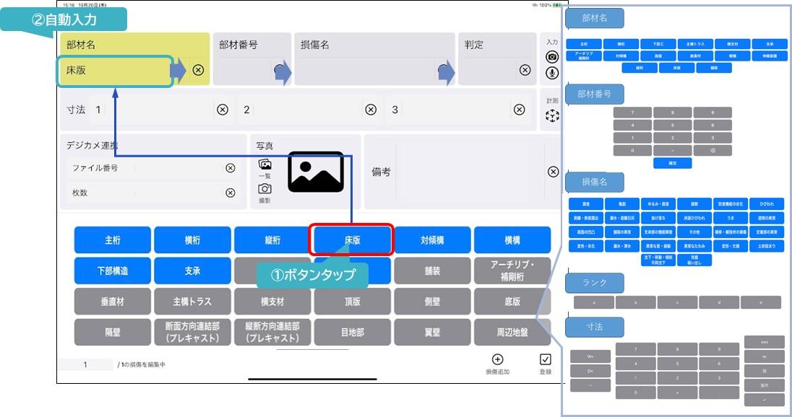Image resolution: width=792 pixels, height=417 pixels.
Task: Choose the gray 目地部 button
Action: click(x=352, y=333)
